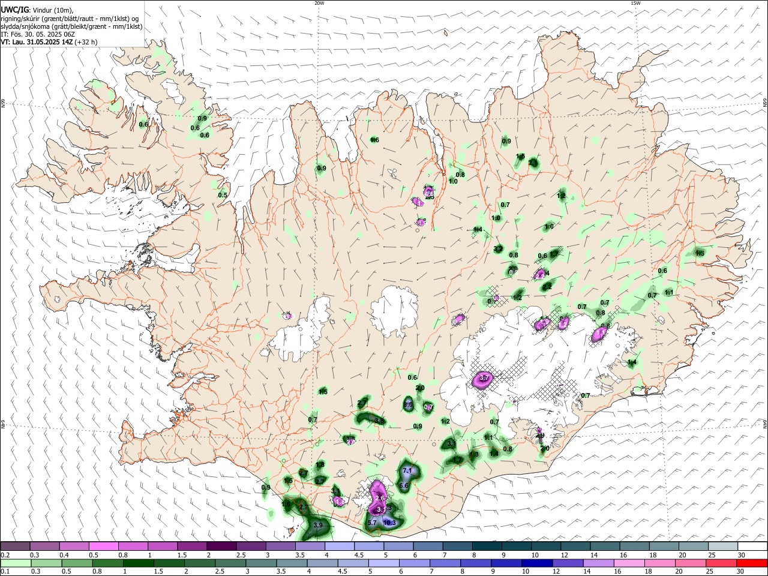Viewport: 768px width, 576px height.
Task: Click the purple 3.7 snowfall value on glacier
Action: (485, 378)
